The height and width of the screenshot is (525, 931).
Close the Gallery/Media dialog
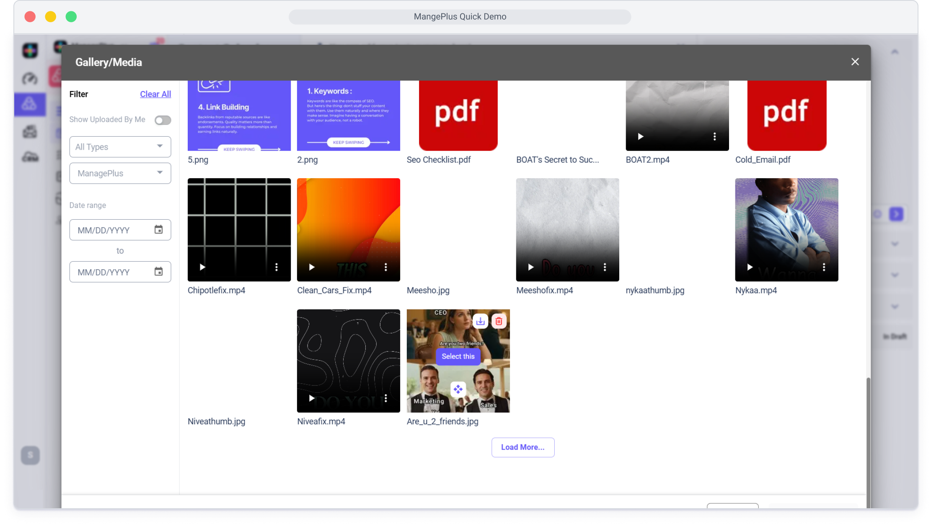(x=855, y=62)
